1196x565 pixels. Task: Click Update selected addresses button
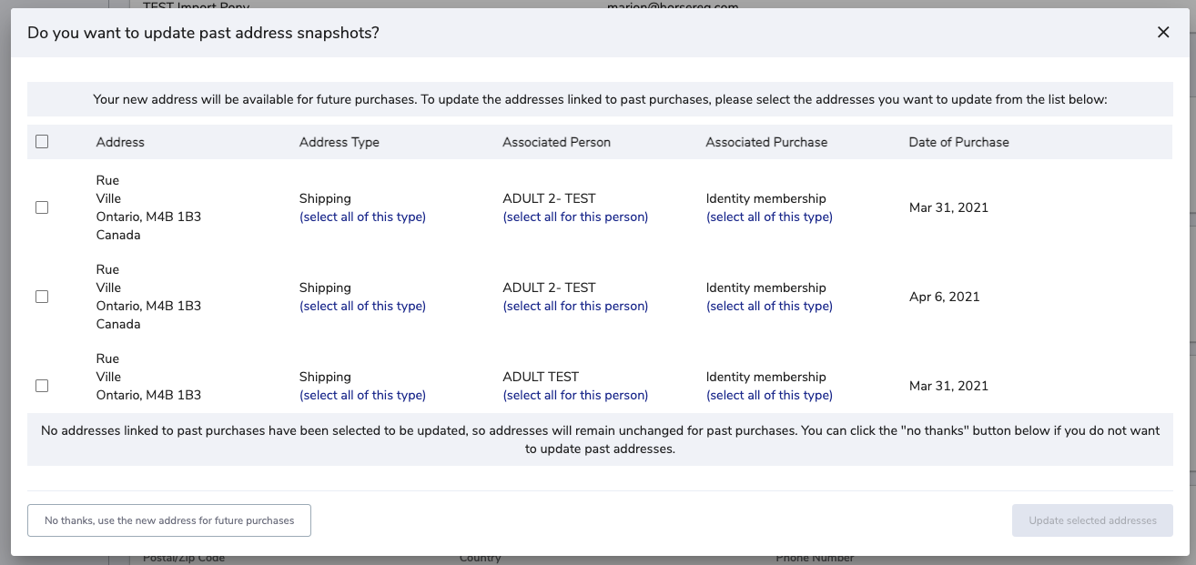click(x=1092, y=520)
